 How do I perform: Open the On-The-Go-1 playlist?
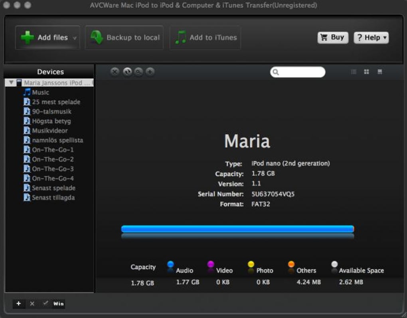(x=53, y=150)
